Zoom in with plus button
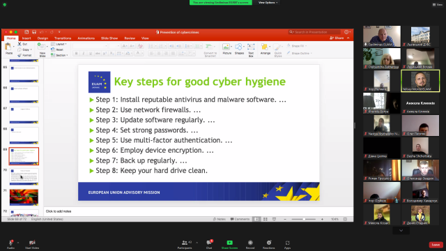The image size is (446, 251). tap(322, 219)
